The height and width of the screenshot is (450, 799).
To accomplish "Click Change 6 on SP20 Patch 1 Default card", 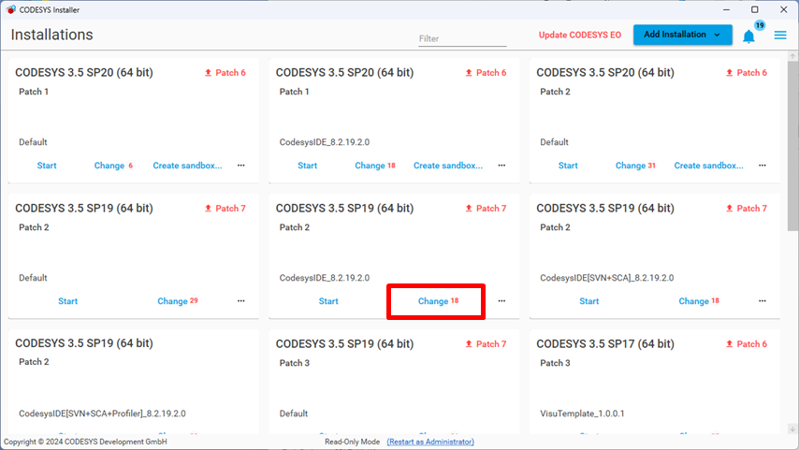I will (113, 165).
